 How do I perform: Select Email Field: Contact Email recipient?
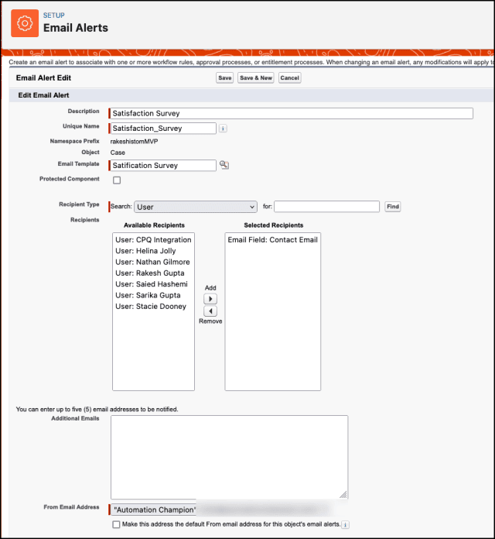(272, 240)
